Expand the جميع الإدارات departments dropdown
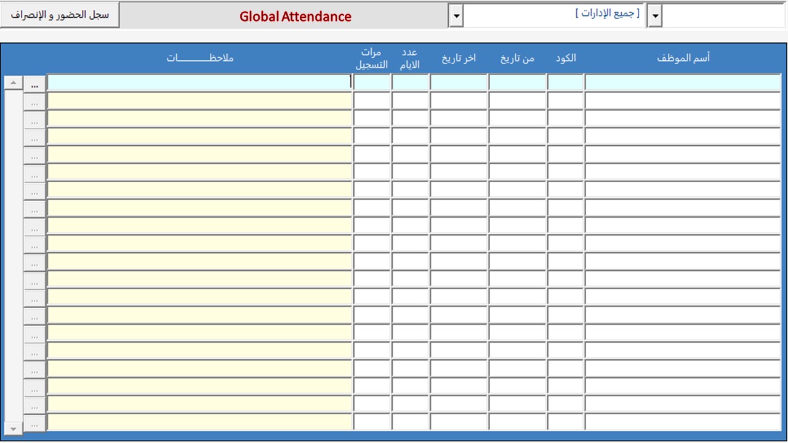Image resolution: width=788 pixels, height=443 pixels. click(x=654, y=17)
